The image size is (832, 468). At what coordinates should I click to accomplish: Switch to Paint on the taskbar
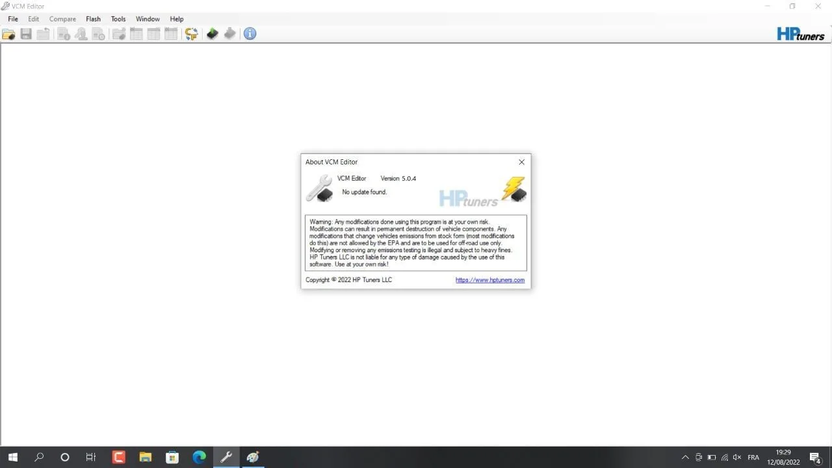[x=253, y=457]
